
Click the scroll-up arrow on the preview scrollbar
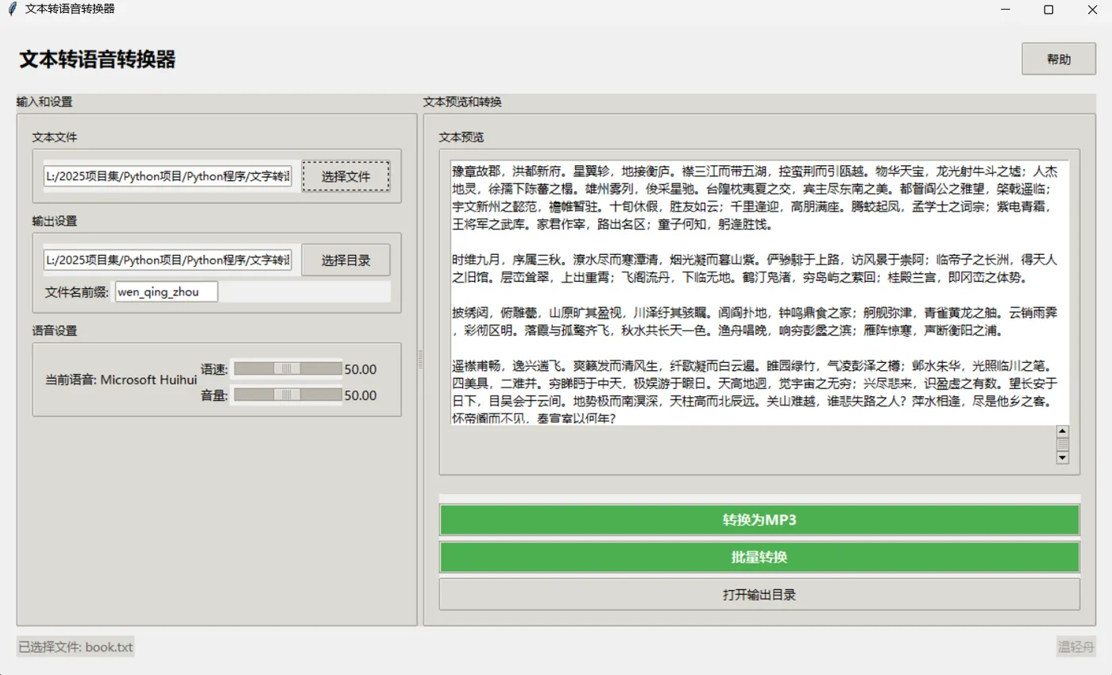coord(1063,432)
